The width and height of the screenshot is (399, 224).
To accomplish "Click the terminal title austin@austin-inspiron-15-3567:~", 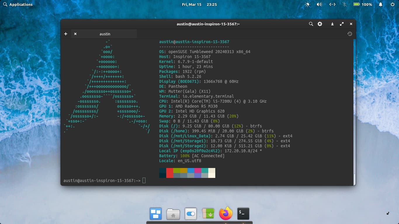I will 208,24.
